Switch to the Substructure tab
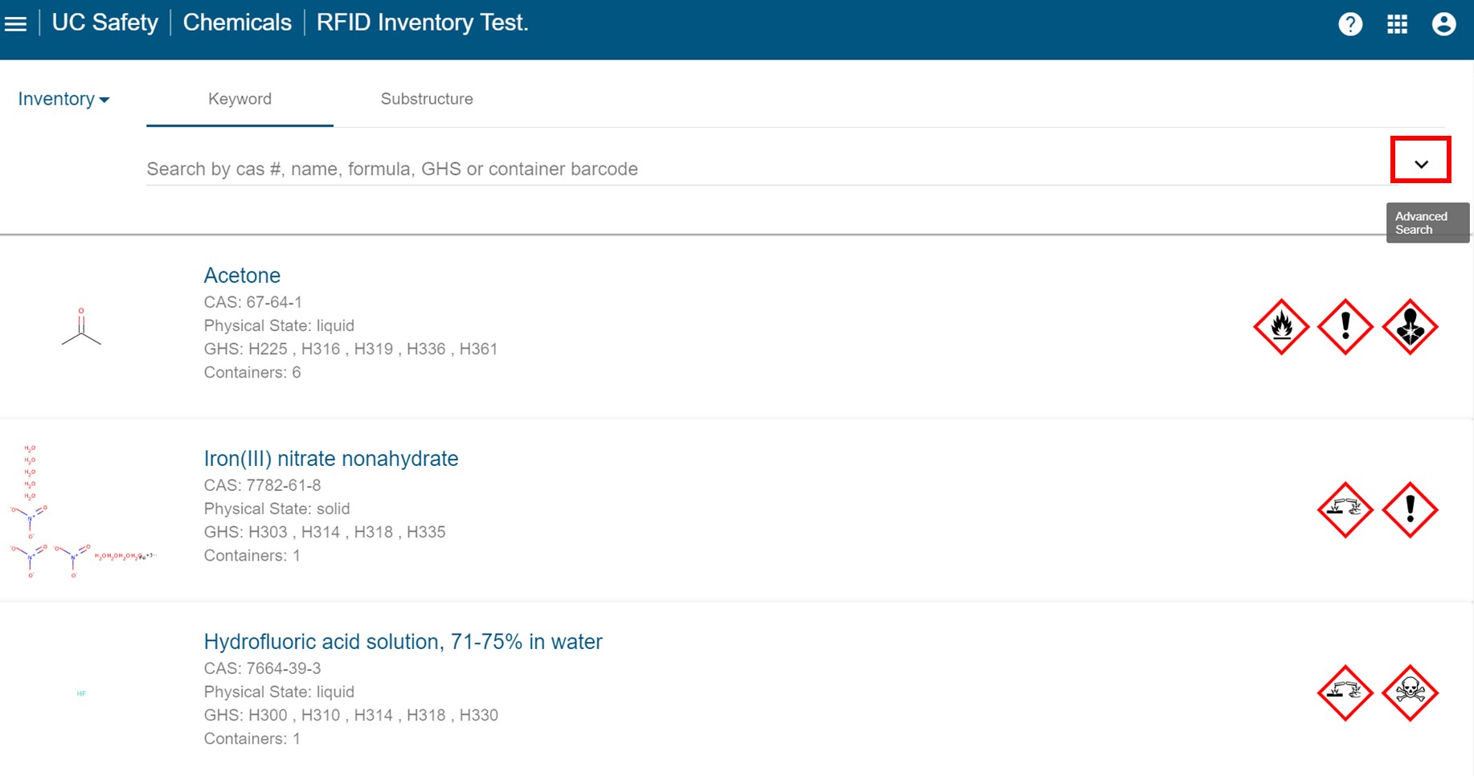This screenshot has height=776, width=1474. 427,99
